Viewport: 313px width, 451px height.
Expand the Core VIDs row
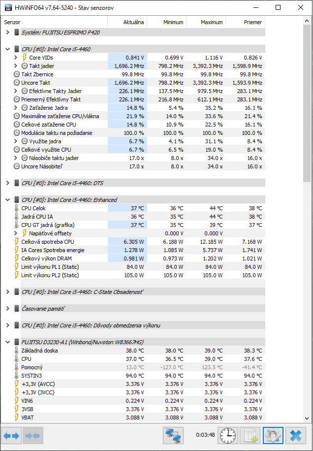pyautogui.click(x=16, y=58)
